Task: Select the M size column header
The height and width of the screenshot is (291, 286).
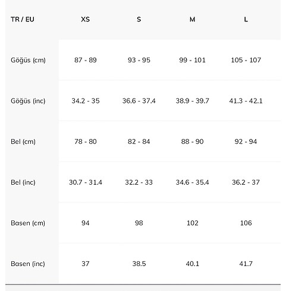Action: pos(192,20)
